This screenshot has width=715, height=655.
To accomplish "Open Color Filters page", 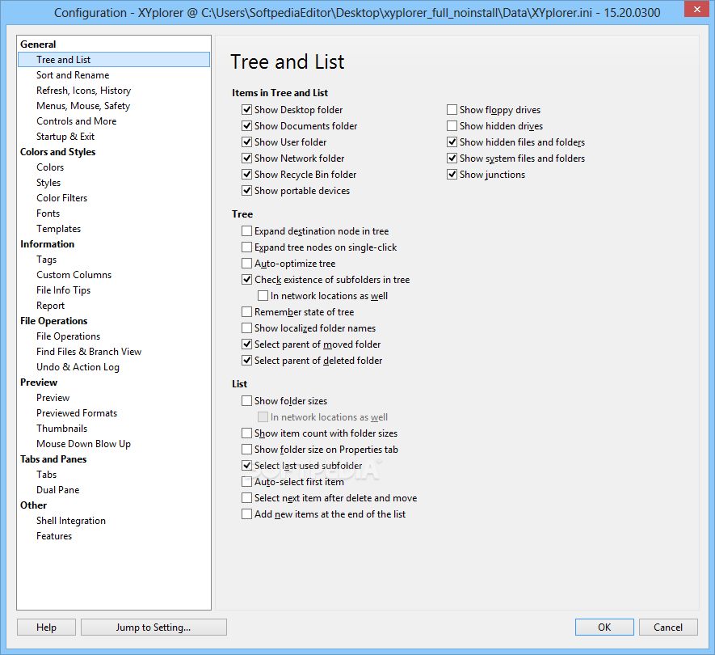I will point(61,198).
